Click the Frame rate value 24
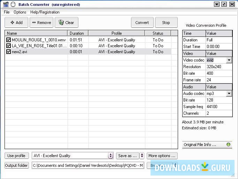Image resolution: width=238 pixels, height=179 pixels. tap(209, 80)
